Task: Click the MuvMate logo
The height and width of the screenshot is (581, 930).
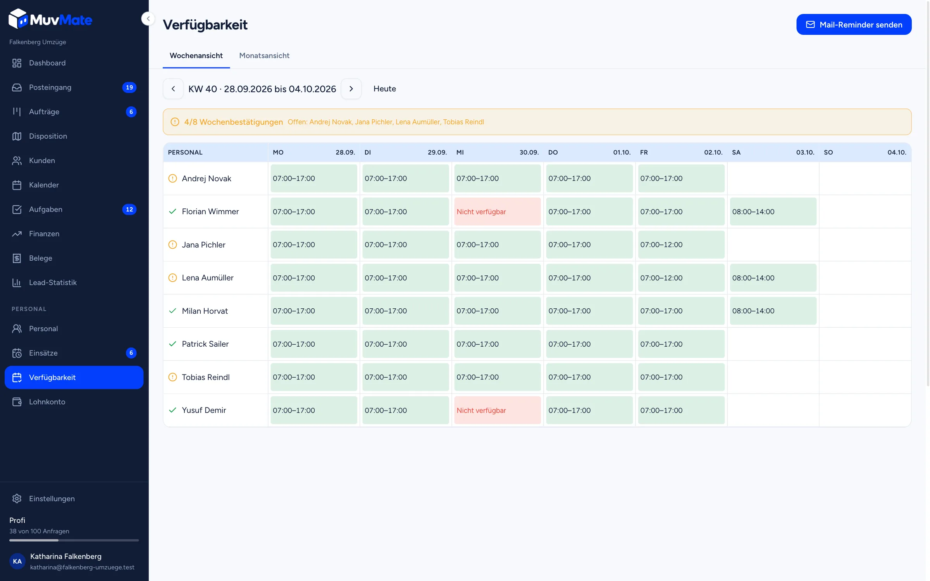Action: pyautogui.click(x=50, y=19)
